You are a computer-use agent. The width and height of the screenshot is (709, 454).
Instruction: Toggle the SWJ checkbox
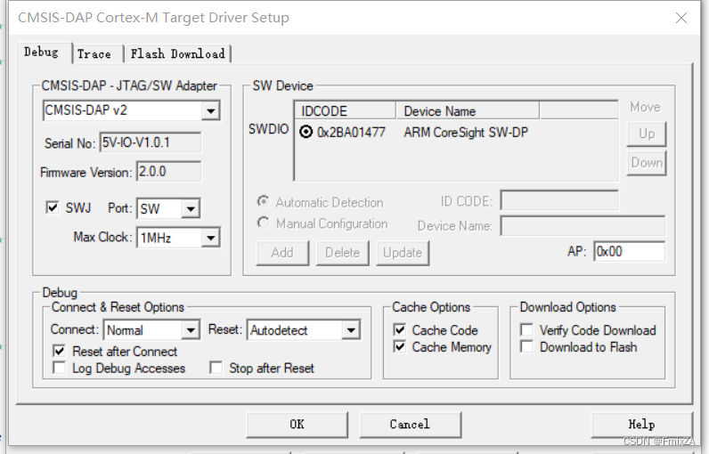53,207
